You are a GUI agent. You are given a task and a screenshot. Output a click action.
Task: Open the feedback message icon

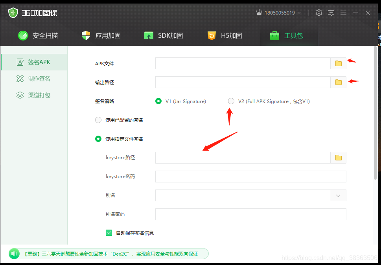[x=331, y=13]
